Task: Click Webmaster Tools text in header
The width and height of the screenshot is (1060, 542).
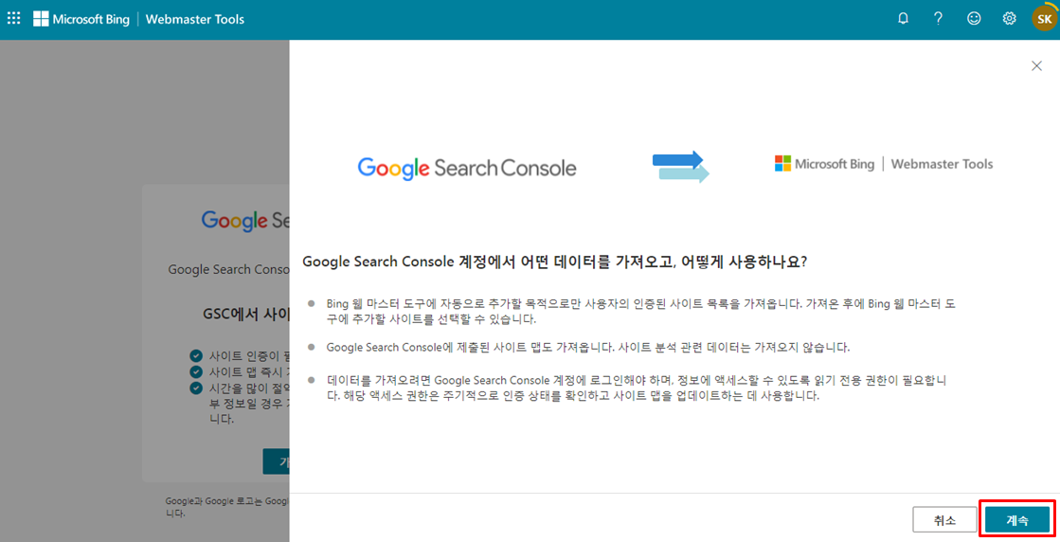Action: point(195,19)
